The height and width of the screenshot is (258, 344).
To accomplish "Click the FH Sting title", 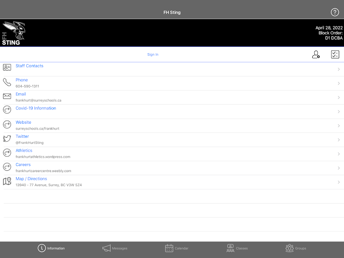I will pyautogui.click(x=172, y=12).
